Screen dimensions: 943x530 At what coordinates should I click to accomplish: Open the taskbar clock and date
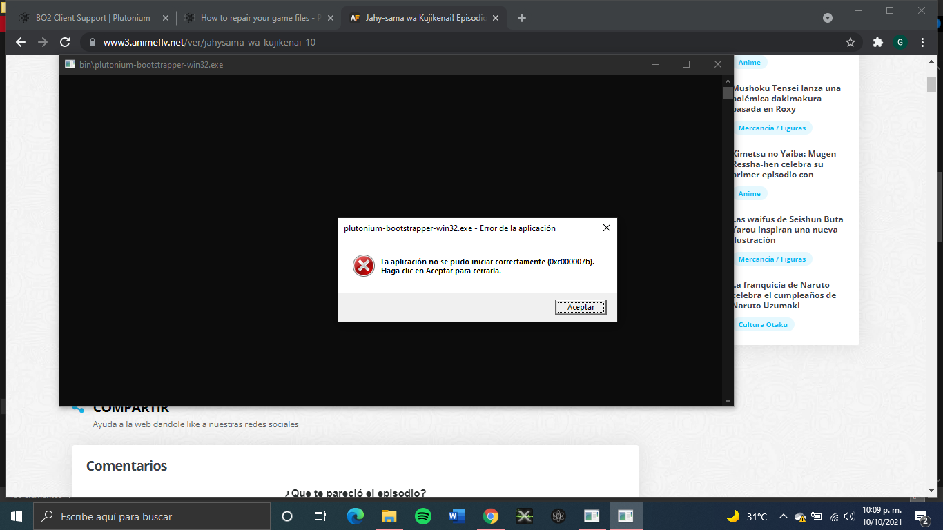coord(882,516)
